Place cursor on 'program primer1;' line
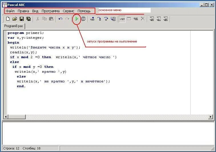This screenshot has width=216, height=152. coord(26,33)
